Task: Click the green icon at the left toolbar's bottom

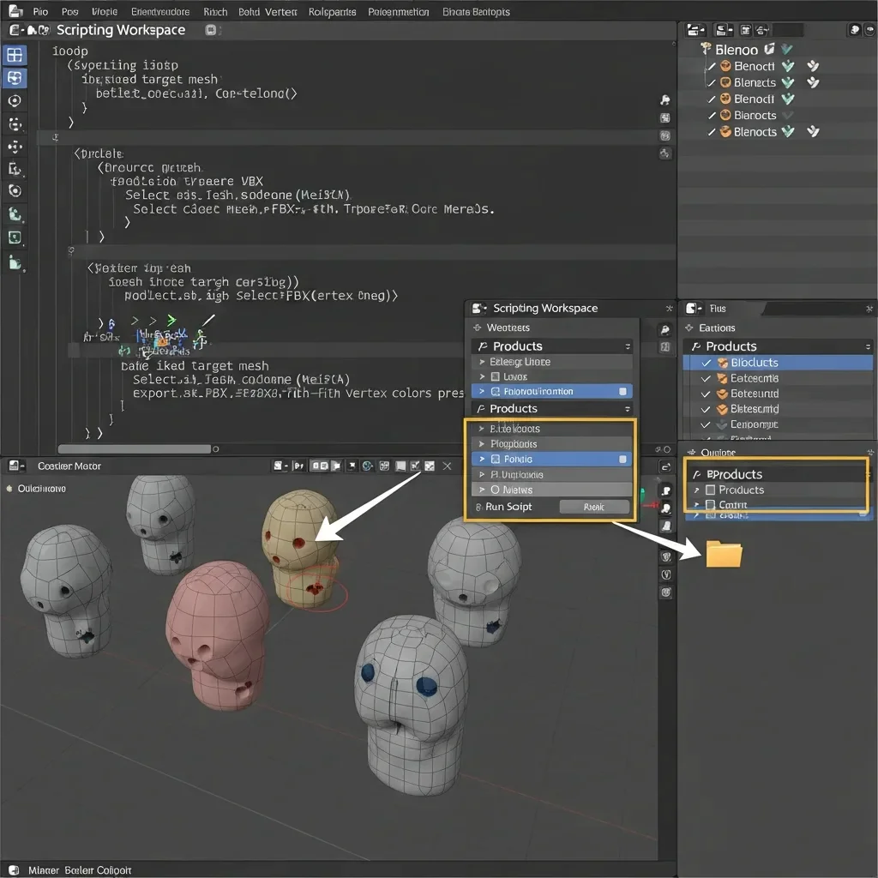Action: [x=15, y=262]
